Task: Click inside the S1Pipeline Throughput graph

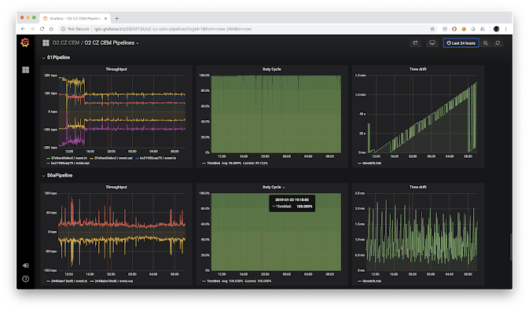Action: click(122, 112)
